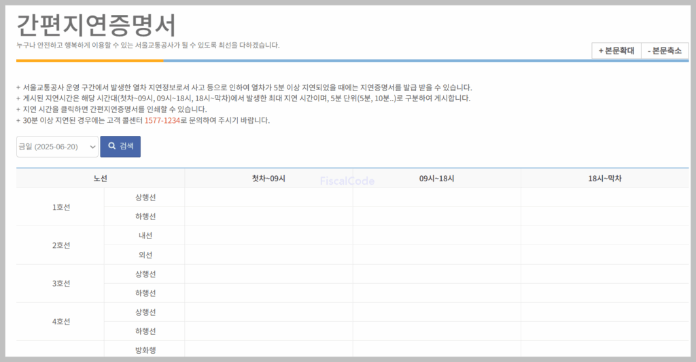Viewport: 696px width, 362px height.
Task: Click the 3호선 row label
Action: pos(60,283)
